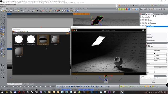Click the black color swatch in Properties
Image resolution: width=168 pixels, height=94 pixels.
coord(155,54)
